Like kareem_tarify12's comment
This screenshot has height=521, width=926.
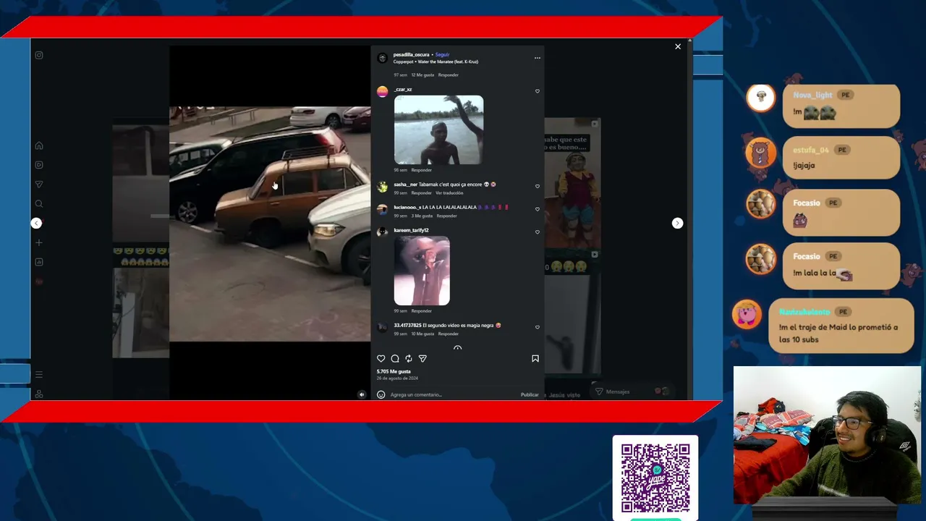pyautogui.click(x=537, y=232)
